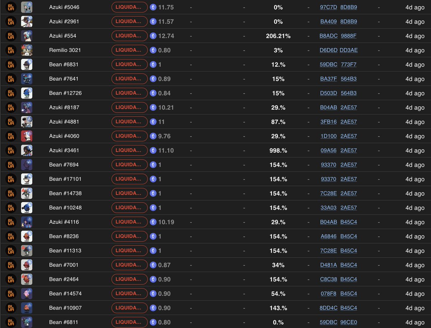Open address link D503D

[329, 93]
